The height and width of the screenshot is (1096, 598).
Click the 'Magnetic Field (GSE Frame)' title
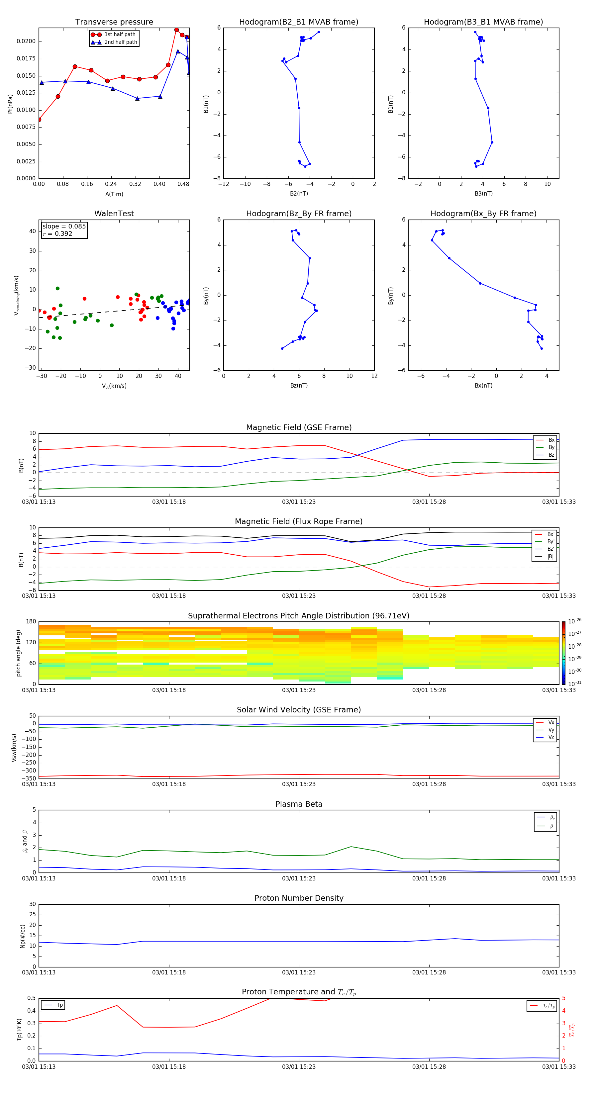click(299, 427)
